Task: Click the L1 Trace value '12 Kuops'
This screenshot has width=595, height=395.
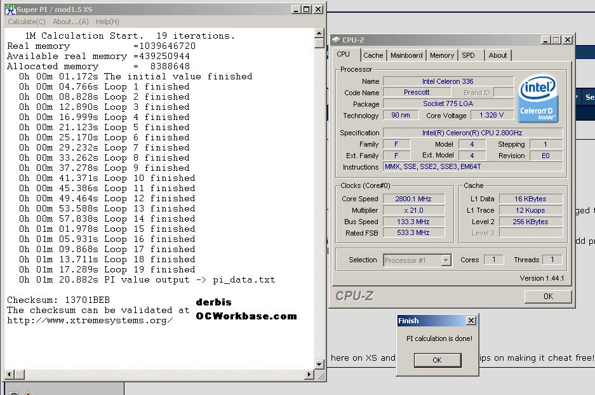Action: coord(530,210)
